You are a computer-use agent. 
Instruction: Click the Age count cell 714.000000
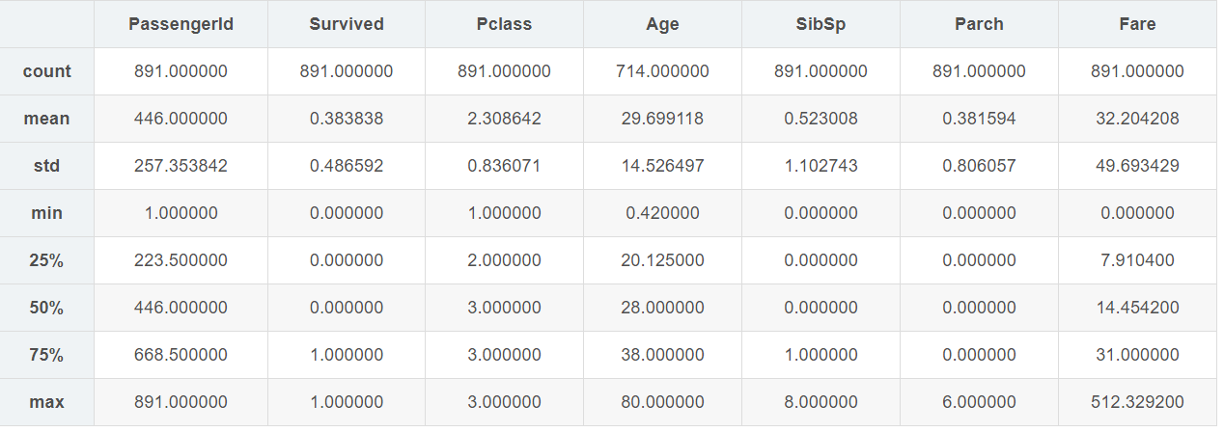point(662,71)
